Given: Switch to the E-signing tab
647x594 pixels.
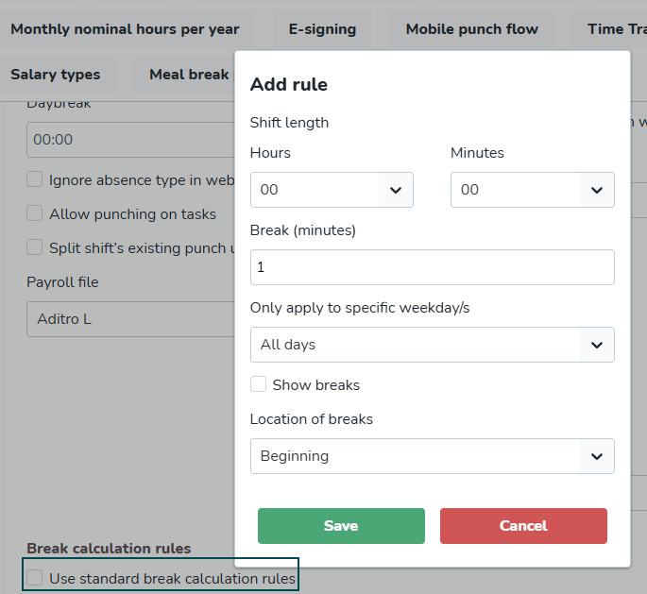Looking at the screenshot, I should [322, 29].
